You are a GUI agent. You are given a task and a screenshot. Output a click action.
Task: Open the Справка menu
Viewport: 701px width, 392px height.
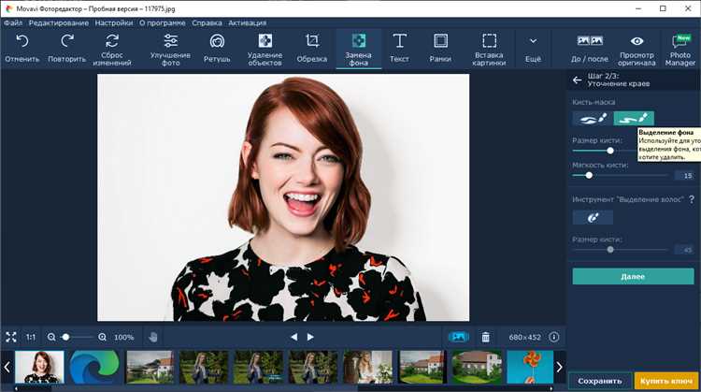pos(207,22)
